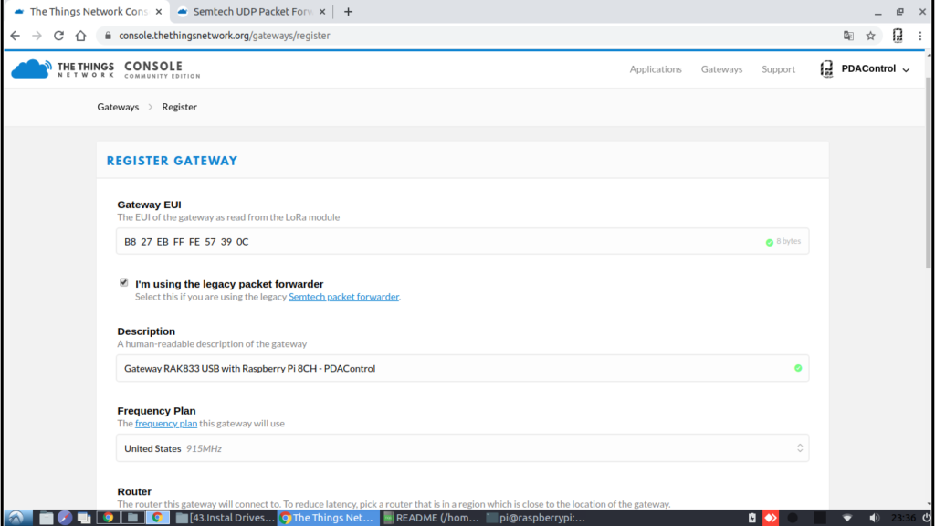Screen dimensions: 935x526
Task: Select the folder window icon in taskbar
Action: tap(133, 518)
